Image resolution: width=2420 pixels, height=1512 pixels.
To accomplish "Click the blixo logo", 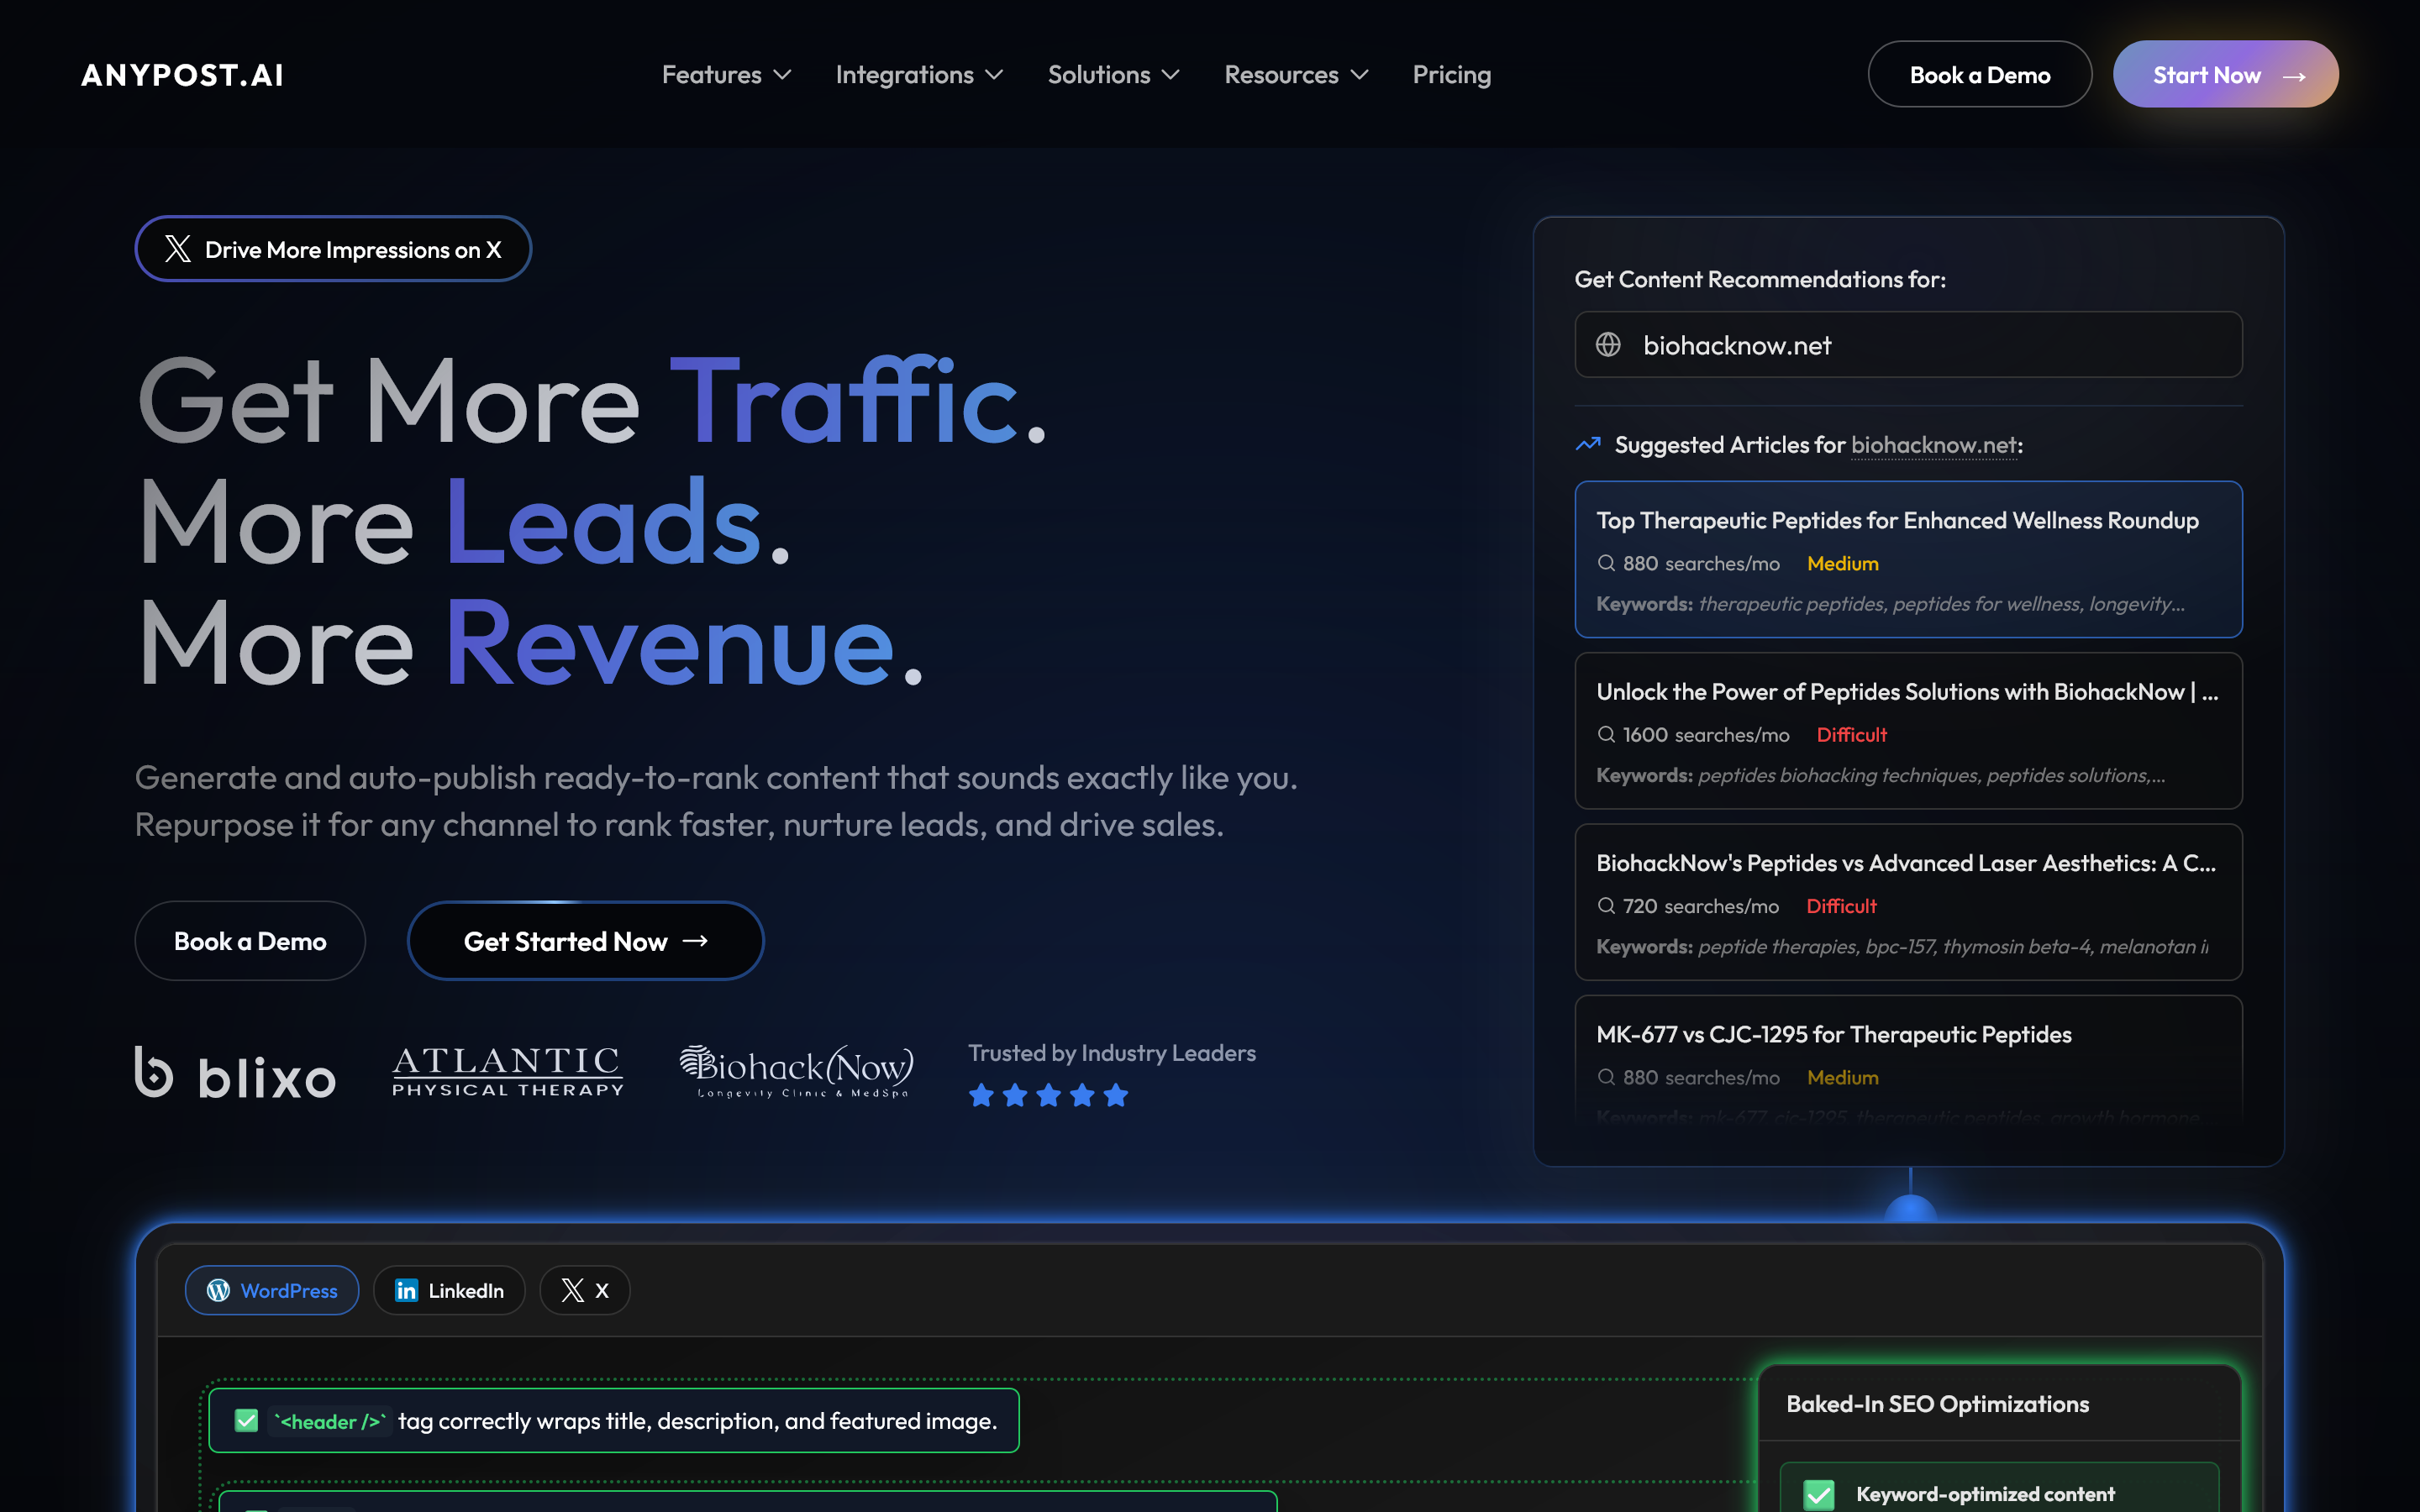I will coord(235,1073).
